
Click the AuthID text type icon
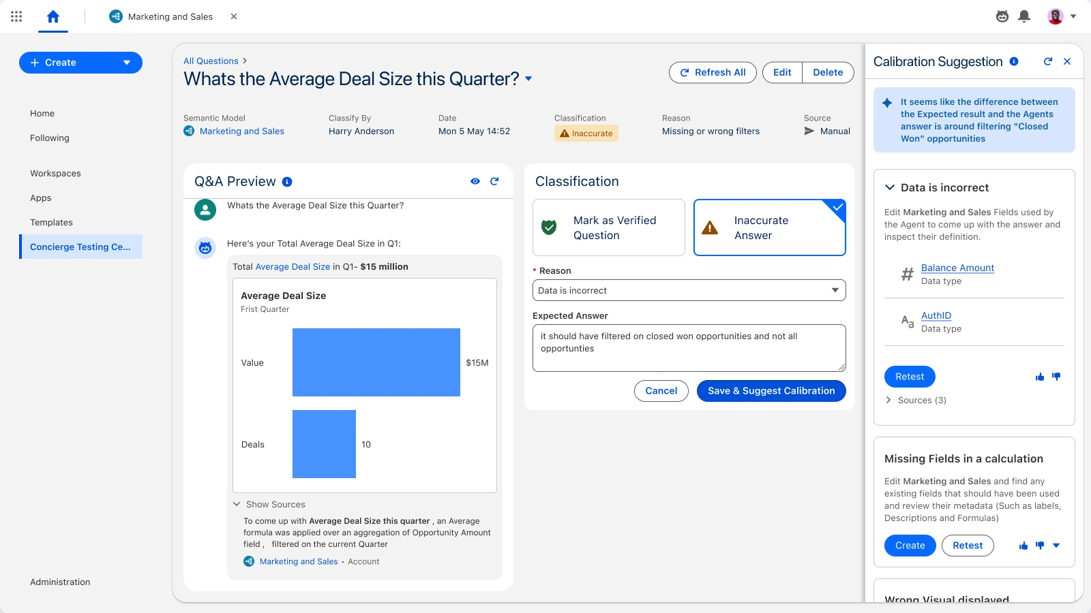click(907, 321)
